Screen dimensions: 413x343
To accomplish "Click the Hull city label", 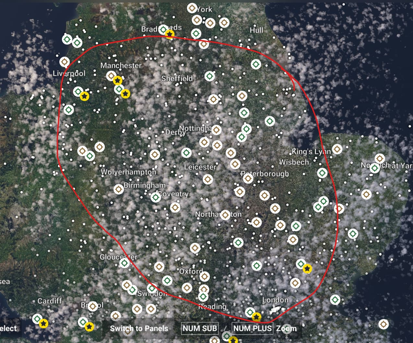I will pyautogui.click(x=256, y=30).
